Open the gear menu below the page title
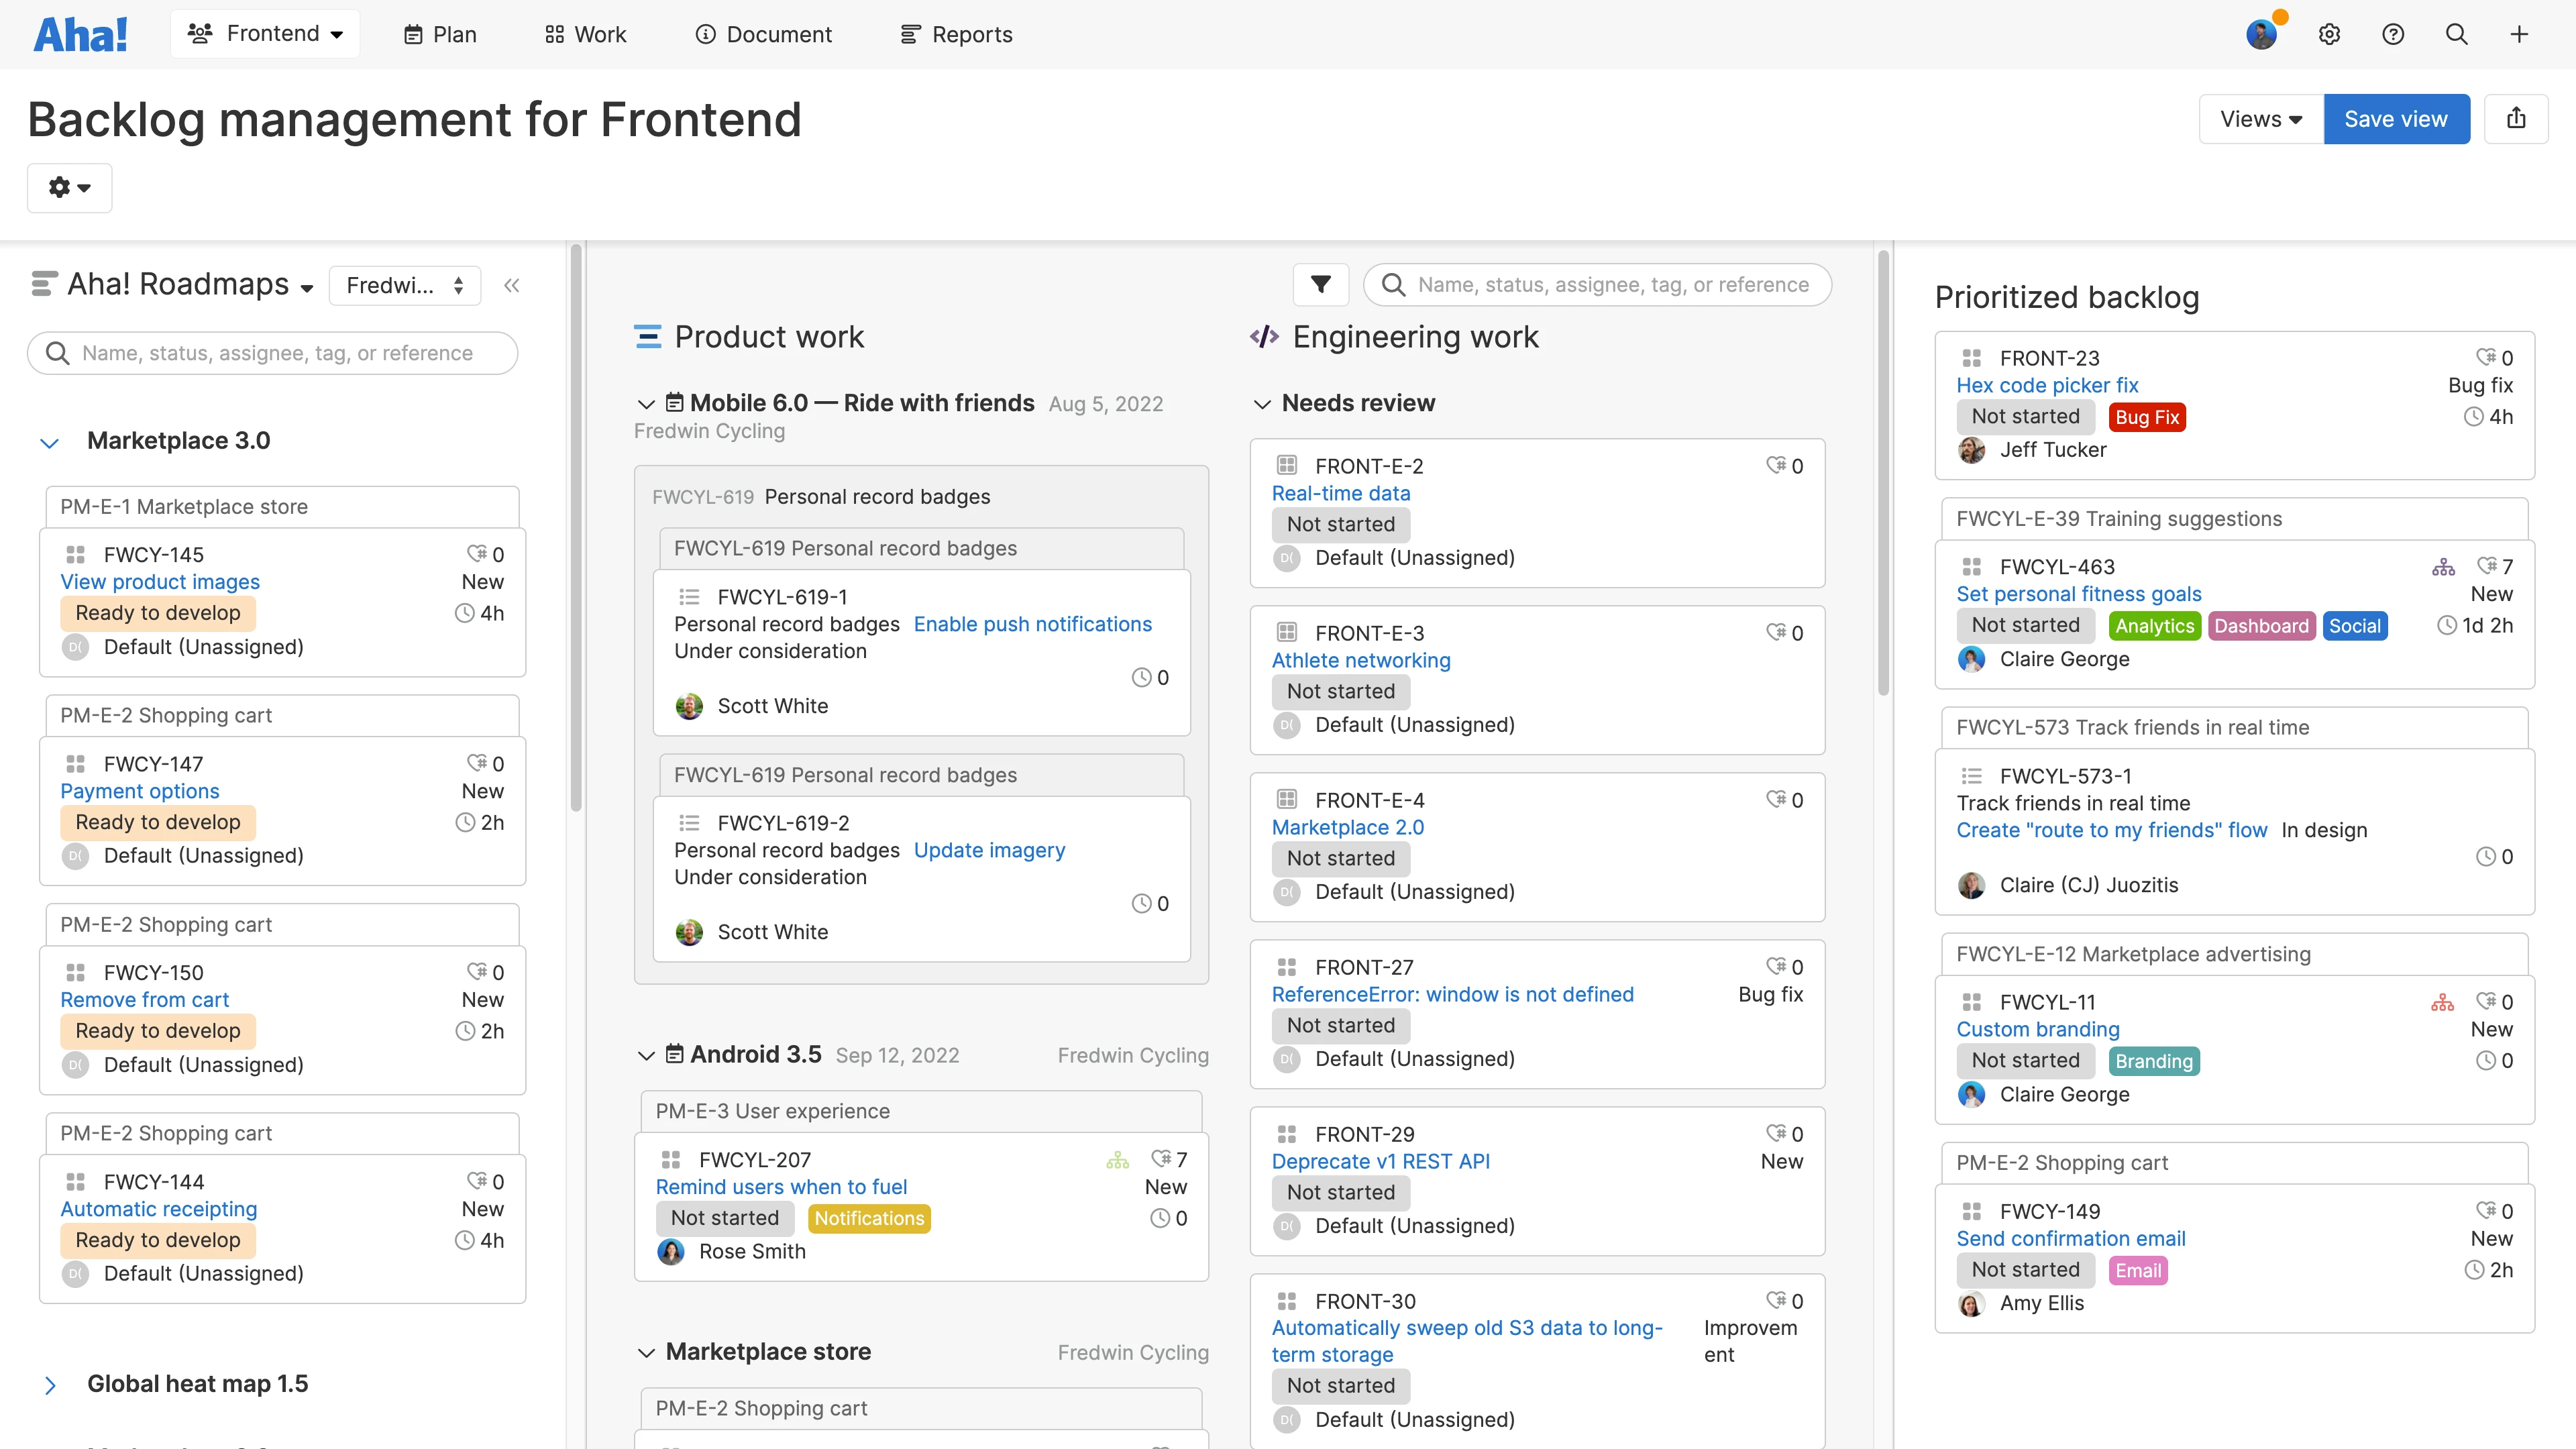 68,187
